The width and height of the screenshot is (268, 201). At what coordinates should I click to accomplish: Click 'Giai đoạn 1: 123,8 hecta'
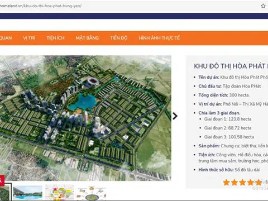[x=228, y=119]
